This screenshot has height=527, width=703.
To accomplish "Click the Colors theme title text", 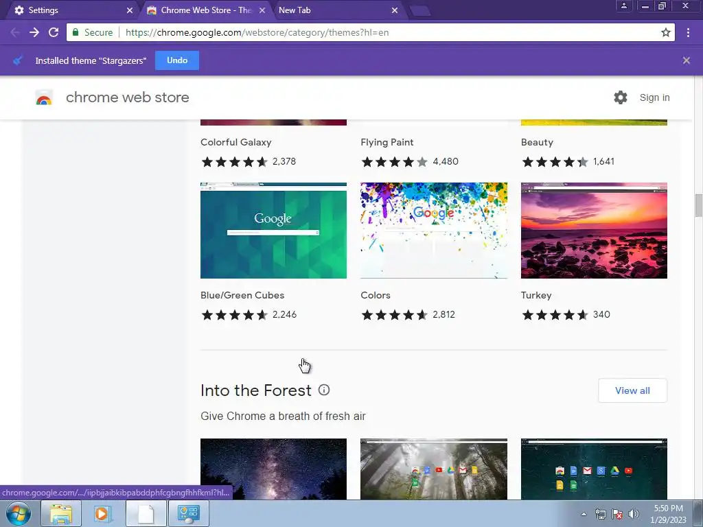I will point(376,295).
